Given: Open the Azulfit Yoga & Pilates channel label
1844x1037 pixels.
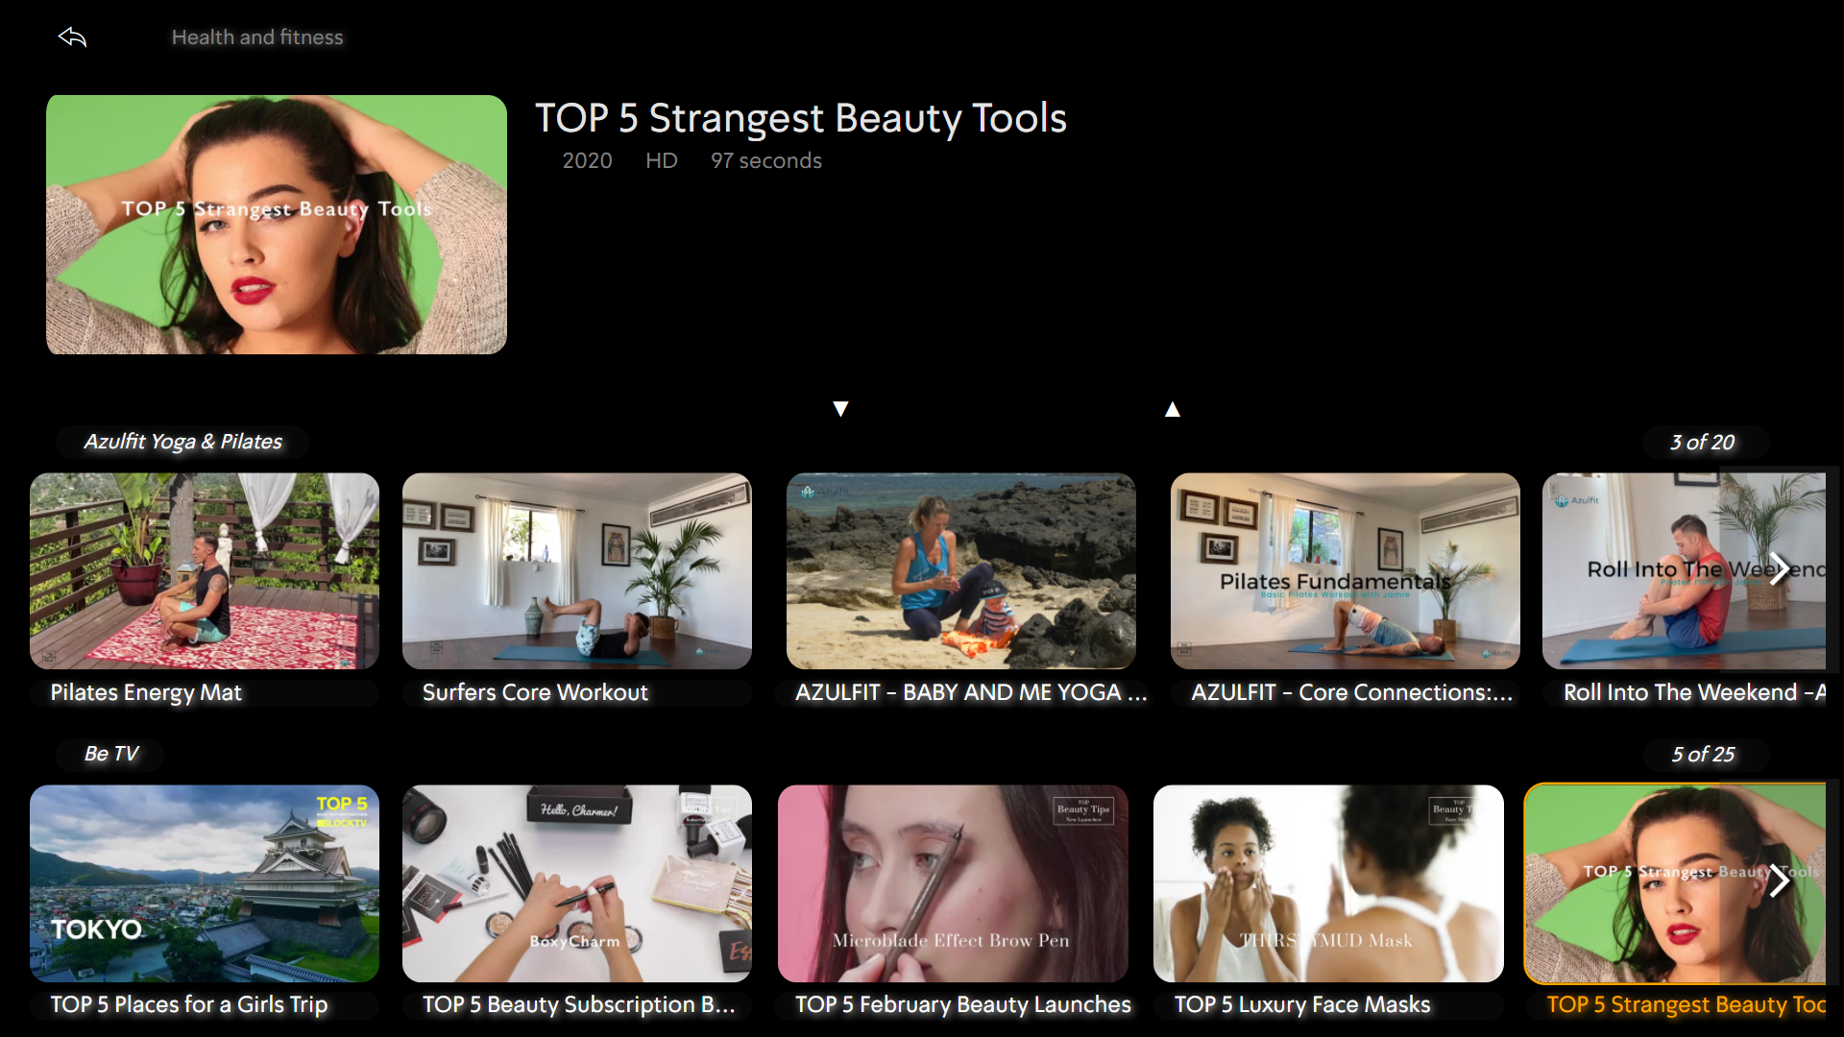Looking at the screenshot, I should point(182,442).
